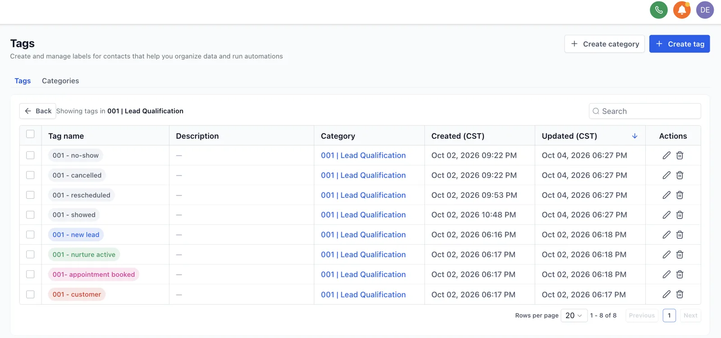The height and width of the screenshot is (338, 721).
Task: Focus the tag Search field
Action: click(x=645, y=111)
